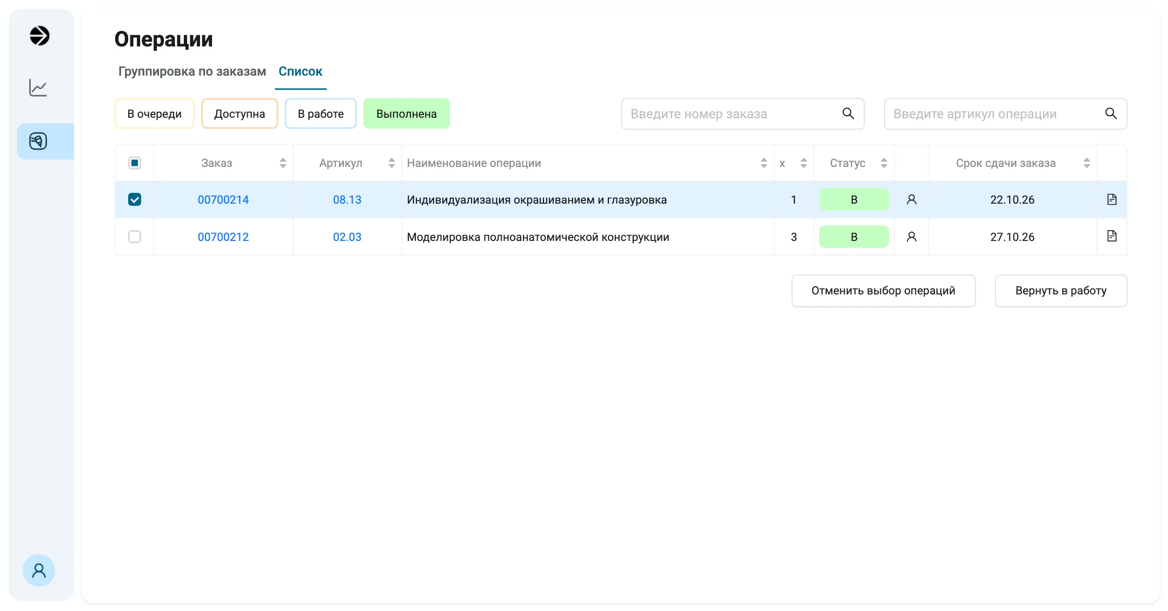Click assignee person icon for order 00700214

[x=911, y=199]
